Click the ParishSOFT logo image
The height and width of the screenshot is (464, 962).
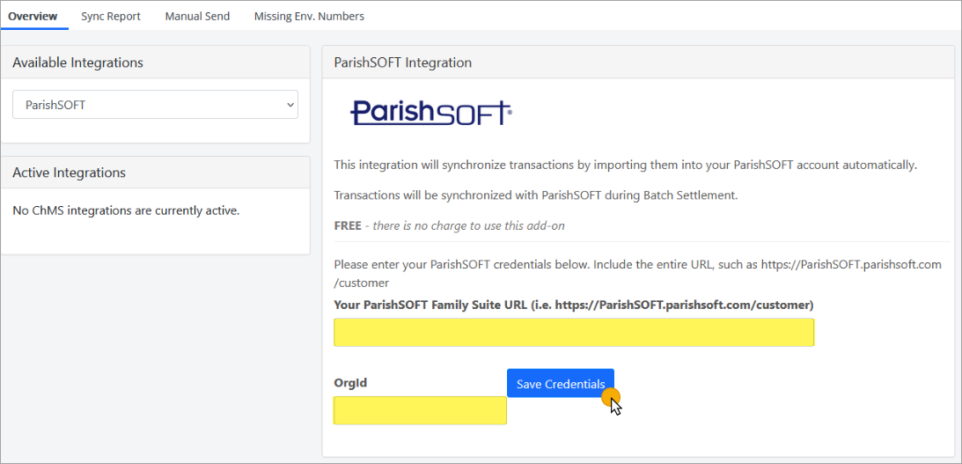pyautogui.click(x=430, y=113)
